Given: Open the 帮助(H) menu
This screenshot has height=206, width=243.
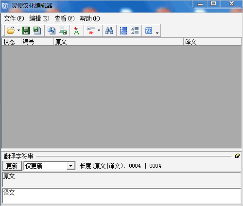Looking at the screenshot, I should pos(90,18).
